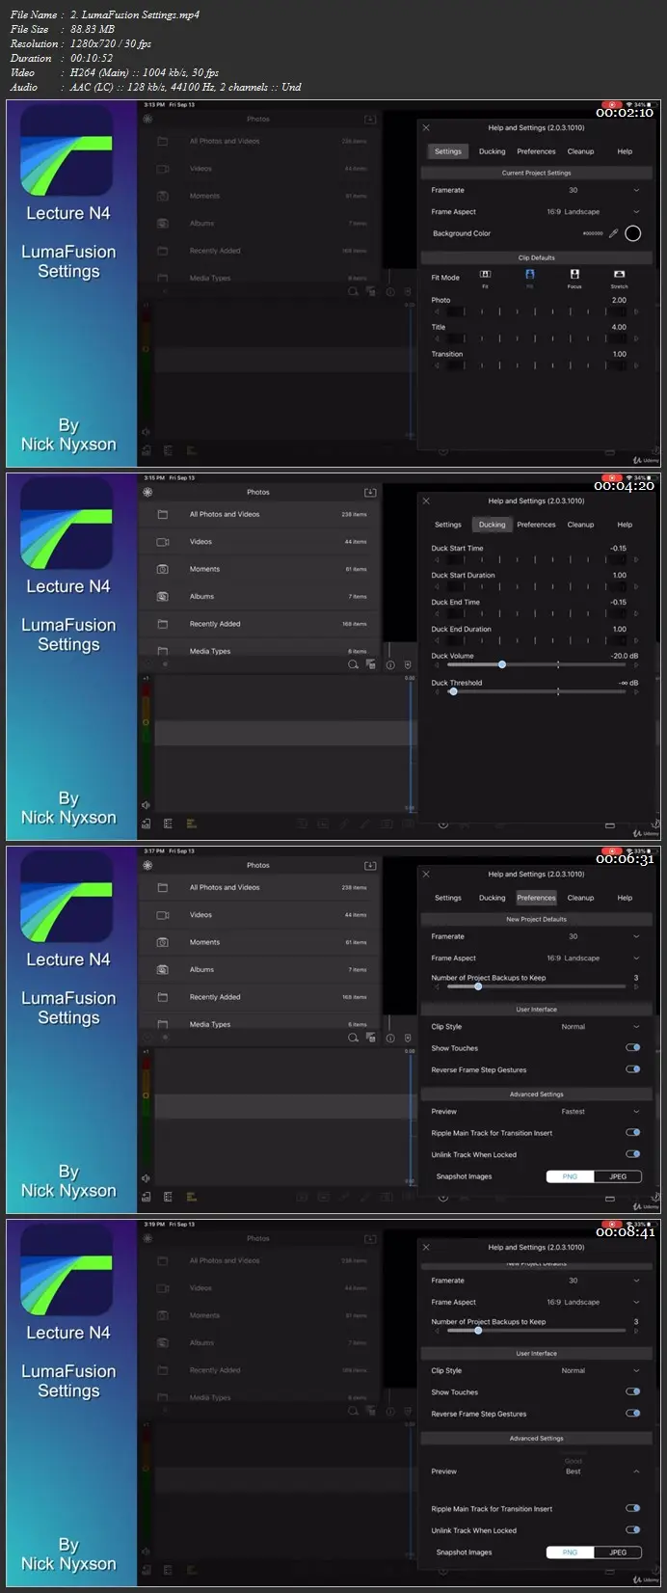Close Help and Settings in 00:02:10 frame
Screen dimensions: 667x1593
coord(426,127)
